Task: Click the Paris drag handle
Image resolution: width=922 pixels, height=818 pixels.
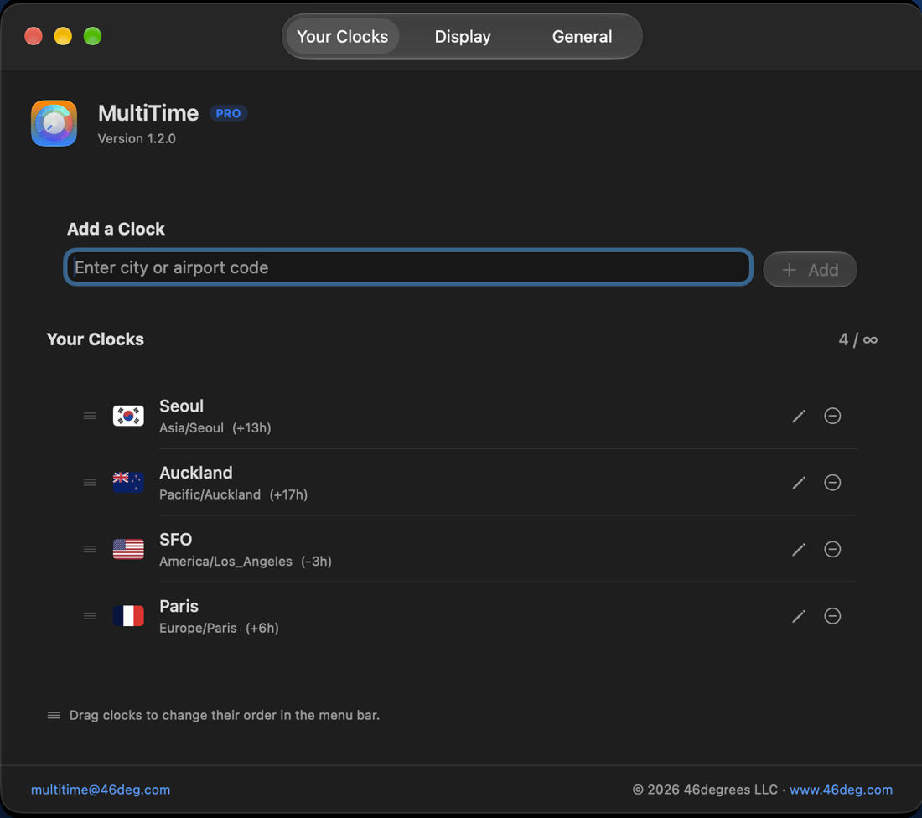Action: (90, 616)
